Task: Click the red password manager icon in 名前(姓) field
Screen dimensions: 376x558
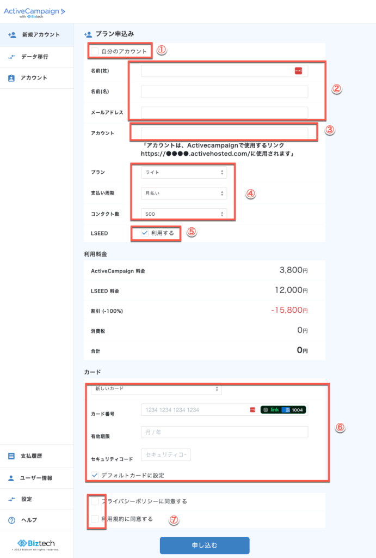Action: (298, 71)
